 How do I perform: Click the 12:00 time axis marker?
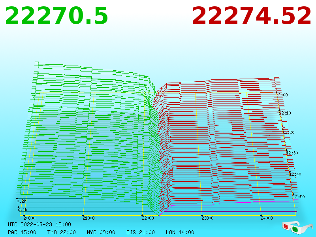(x=282, y=95)
